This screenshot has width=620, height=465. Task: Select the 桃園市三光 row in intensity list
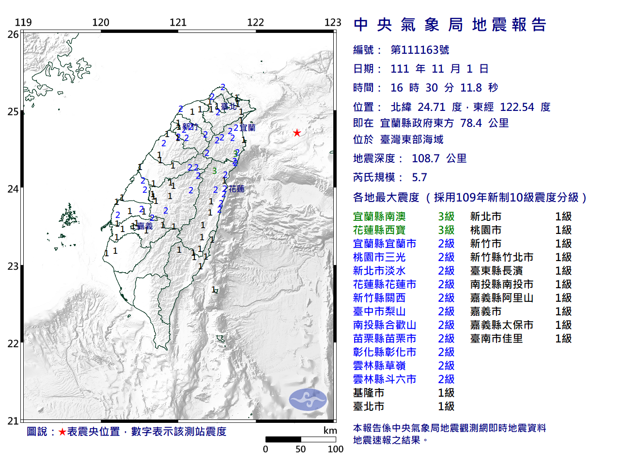click(403, 257)
